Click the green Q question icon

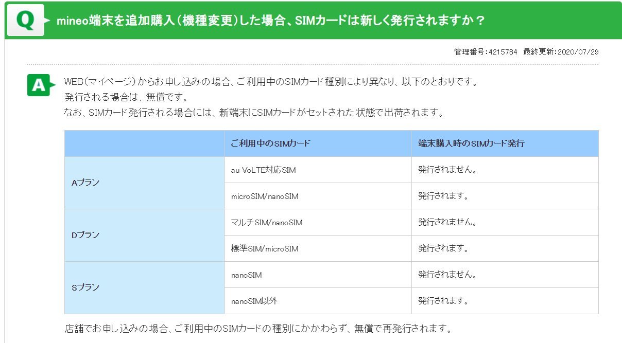coord(25,20)
